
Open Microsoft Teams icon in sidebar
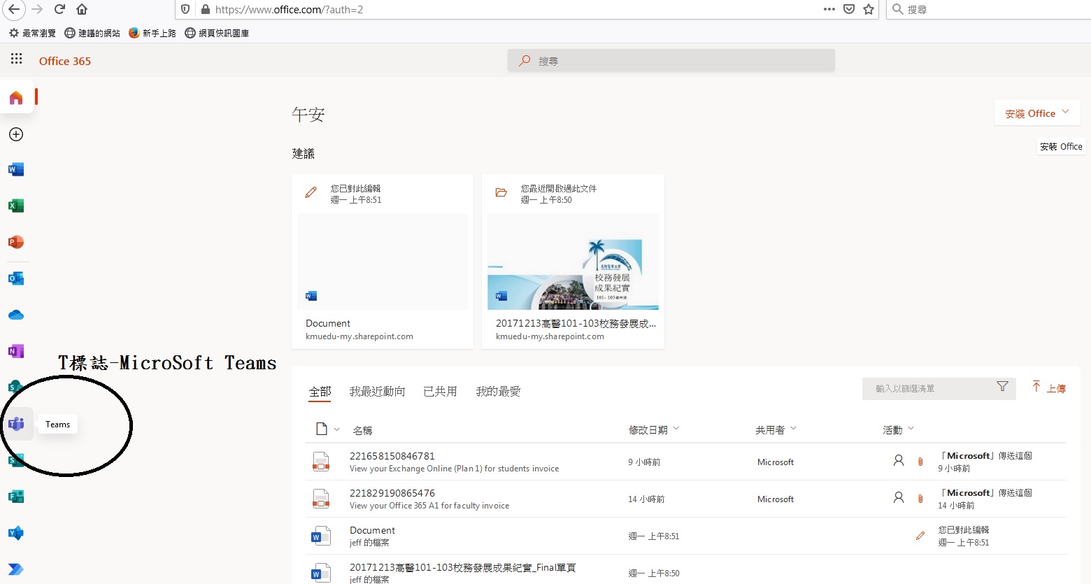click(x=16, y=424)
